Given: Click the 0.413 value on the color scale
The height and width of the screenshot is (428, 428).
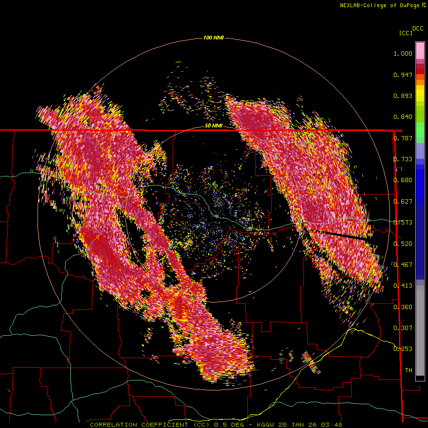Looking at the screenshot, I should 403,286.
